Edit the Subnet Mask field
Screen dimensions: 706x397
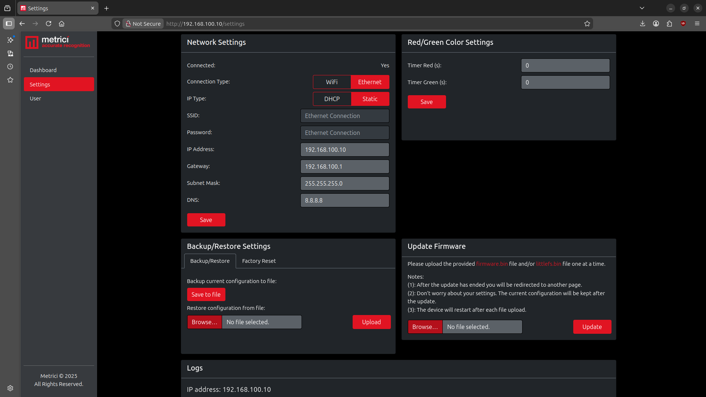pos(345,183)
